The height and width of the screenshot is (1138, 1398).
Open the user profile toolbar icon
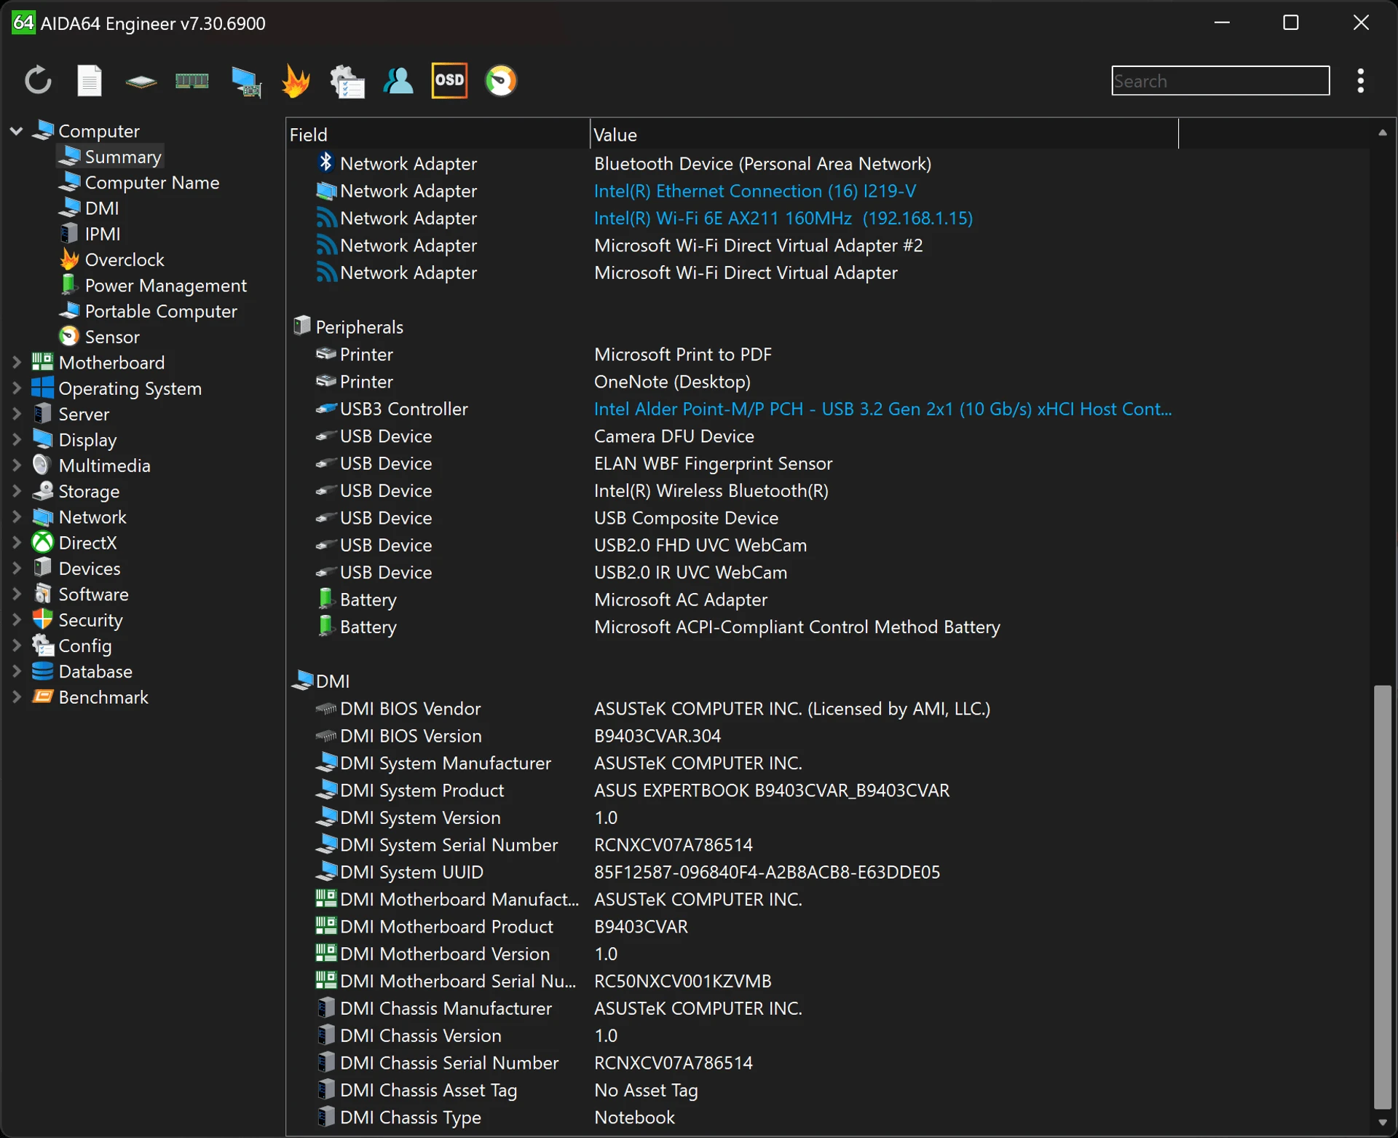tap(398, 81)
